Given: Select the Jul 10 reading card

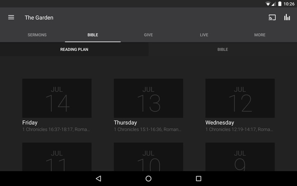Looking at the screenshot, I should click(148, 157).
